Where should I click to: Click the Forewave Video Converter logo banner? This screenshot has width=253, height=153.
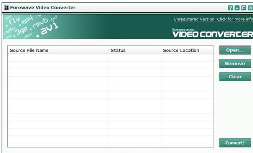(212, 33)
